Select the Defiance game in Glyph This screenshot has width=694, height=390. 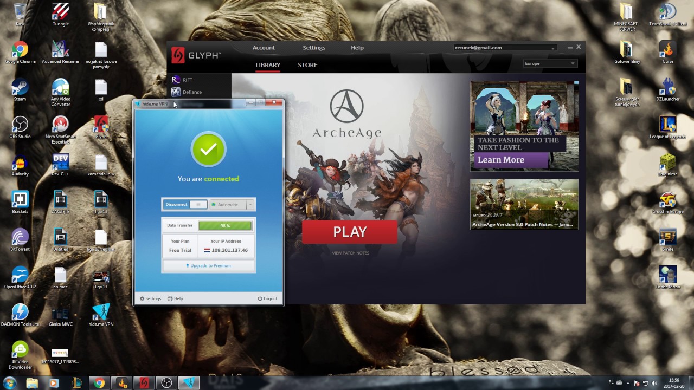point(187,92)
